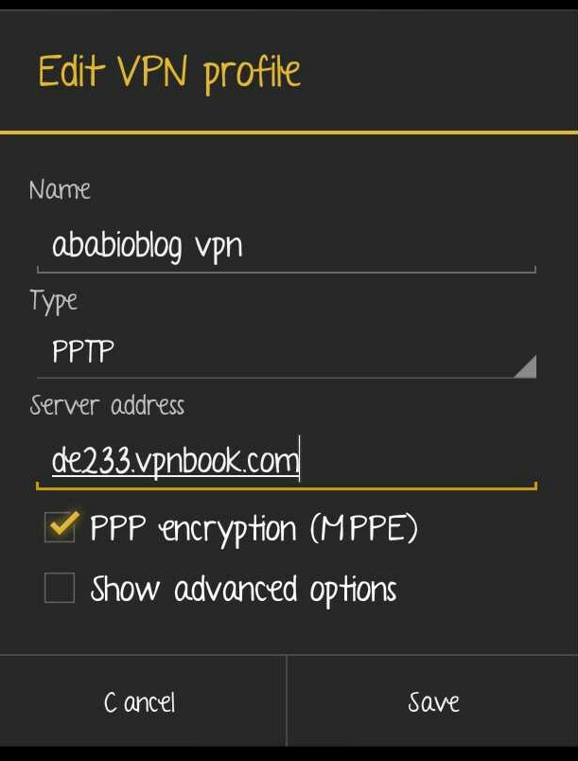Expand the VPN Type selector list
The height and width of the screenshot is (761, 578).
pyautogui.click(x=286, y=351)
